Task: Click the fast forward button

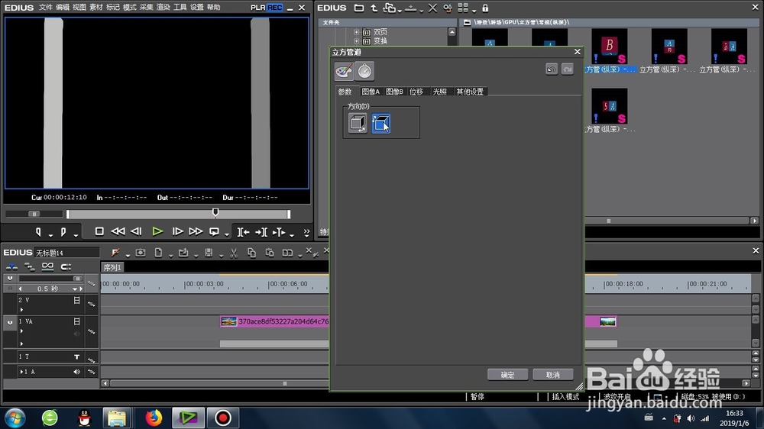Action: [x=196, y=231]
